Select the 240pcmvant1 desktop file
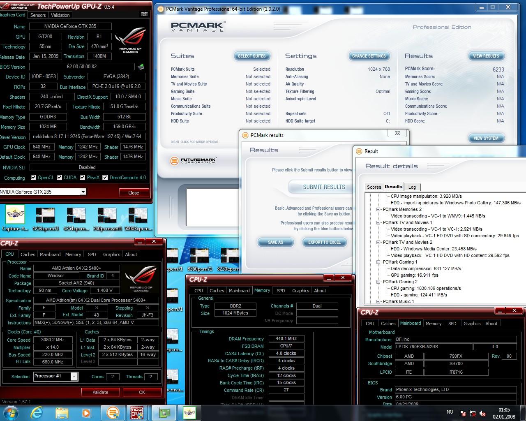Viewport: 526px width, 421px height. [x=106, y=219]
